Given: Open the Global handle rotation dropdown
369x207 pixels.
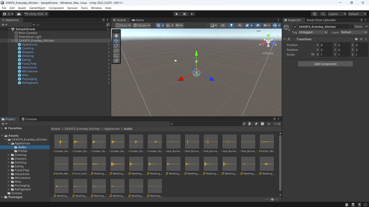Looking at the screenshot, I should point(142,25).
